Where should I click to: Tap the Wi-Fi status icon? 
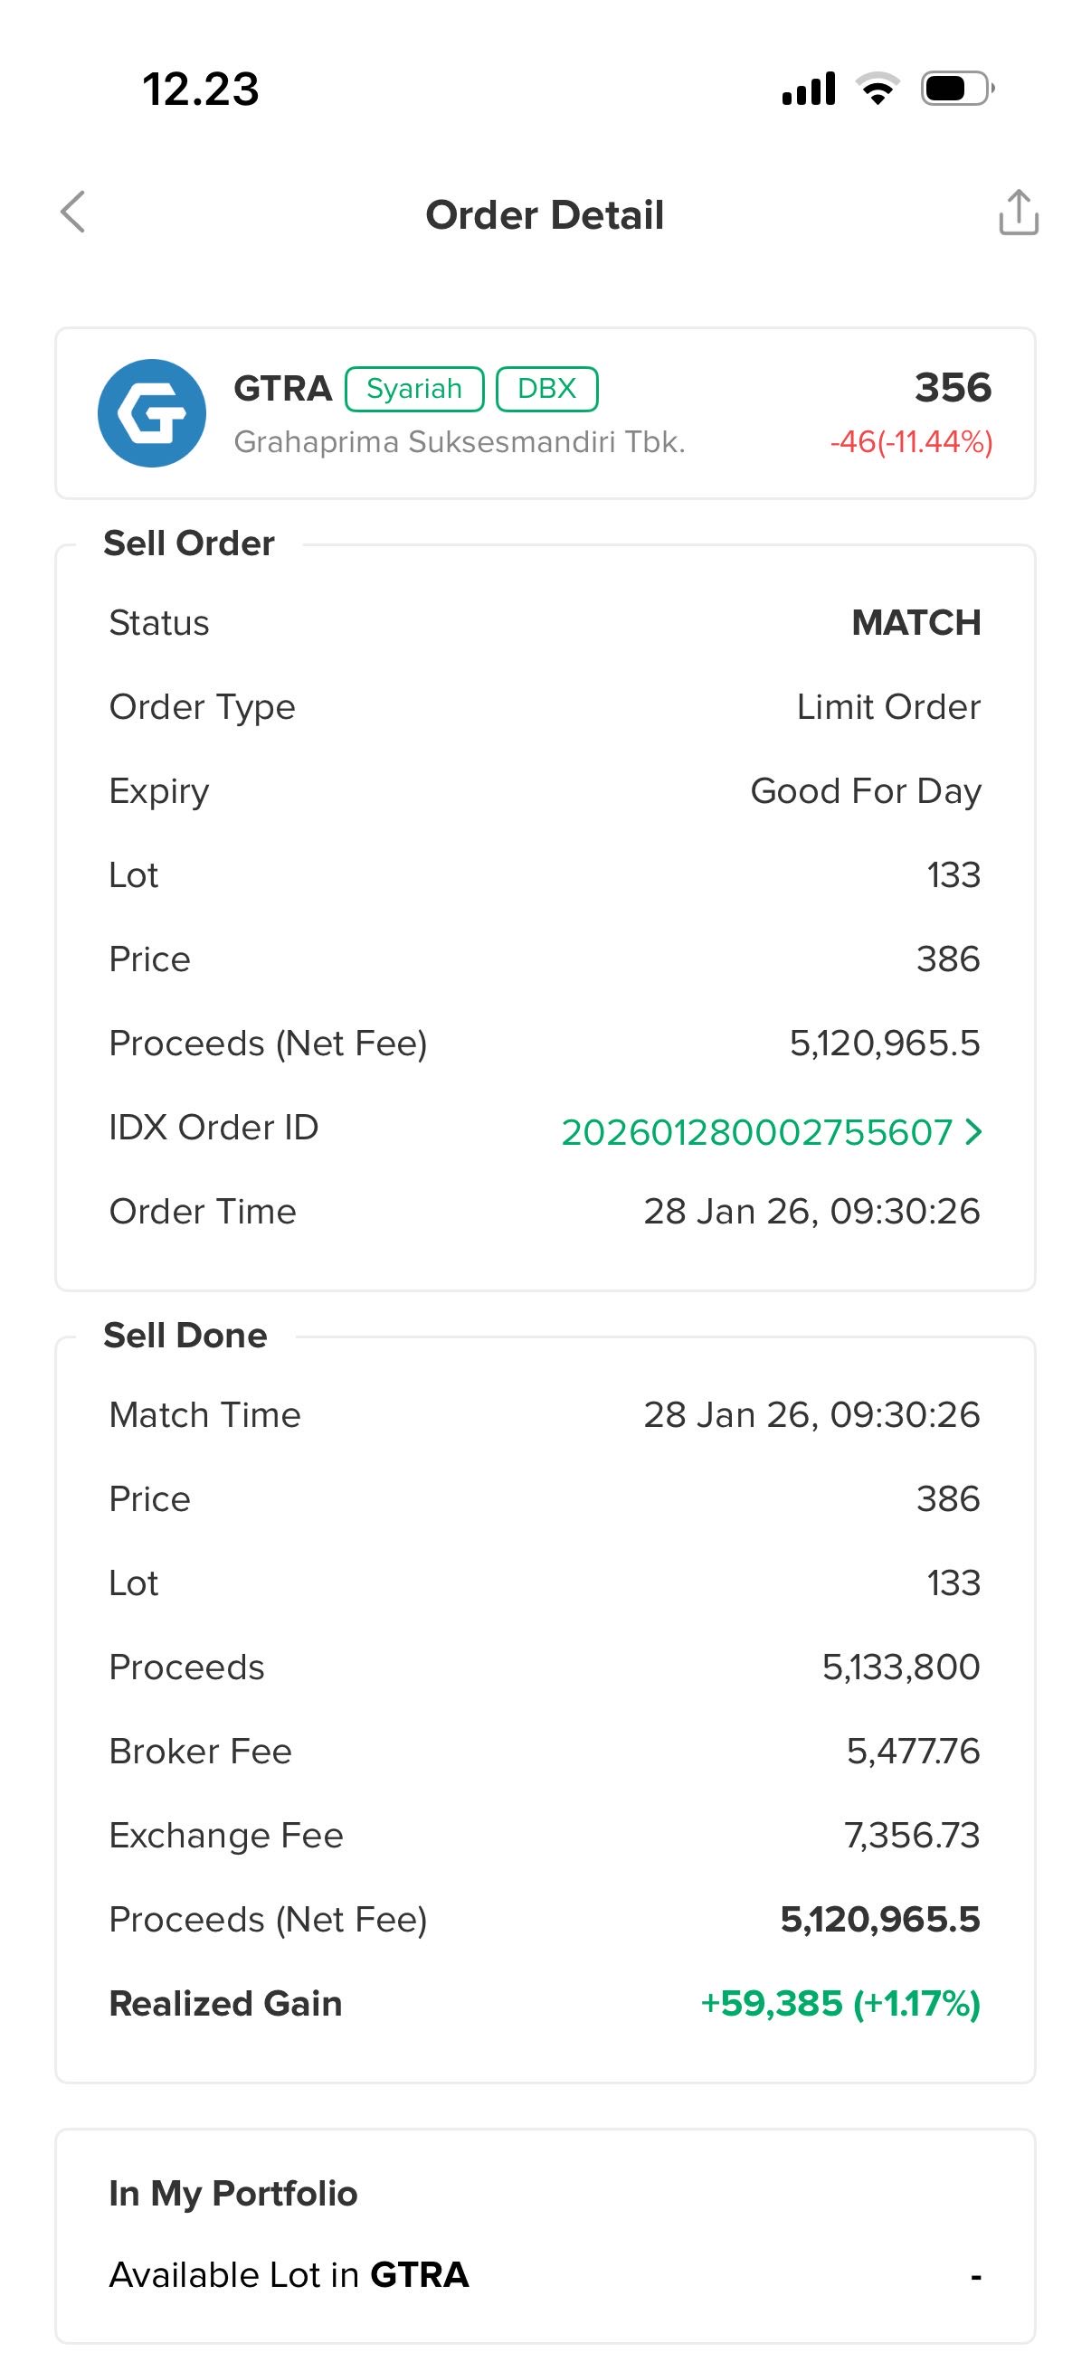(878, 89)
